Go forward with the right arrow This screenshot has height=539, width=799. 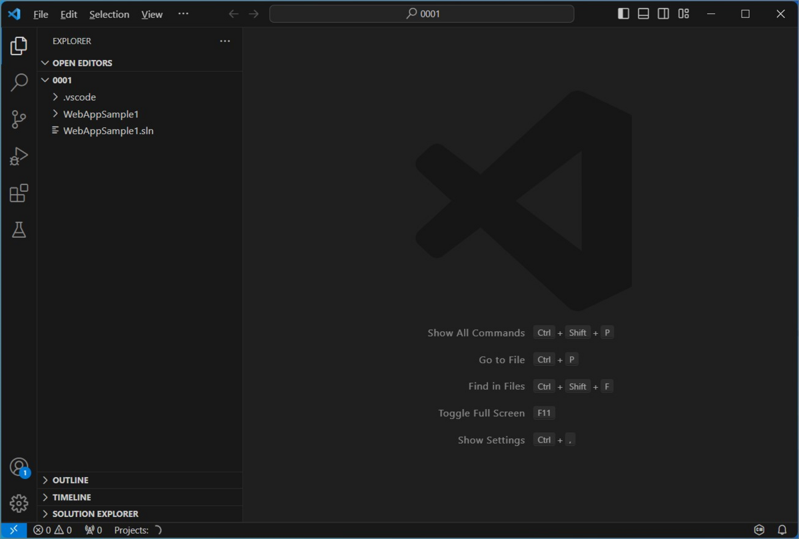click(254, 14)
